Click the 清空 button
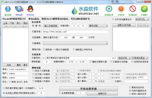This screenshot has height=98, width=152. tap(25, 65)
